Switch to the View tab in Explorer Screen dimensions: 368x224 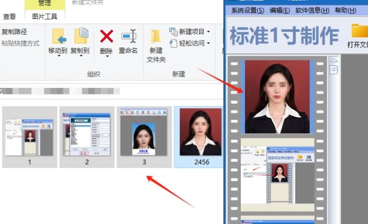point(9,16)
